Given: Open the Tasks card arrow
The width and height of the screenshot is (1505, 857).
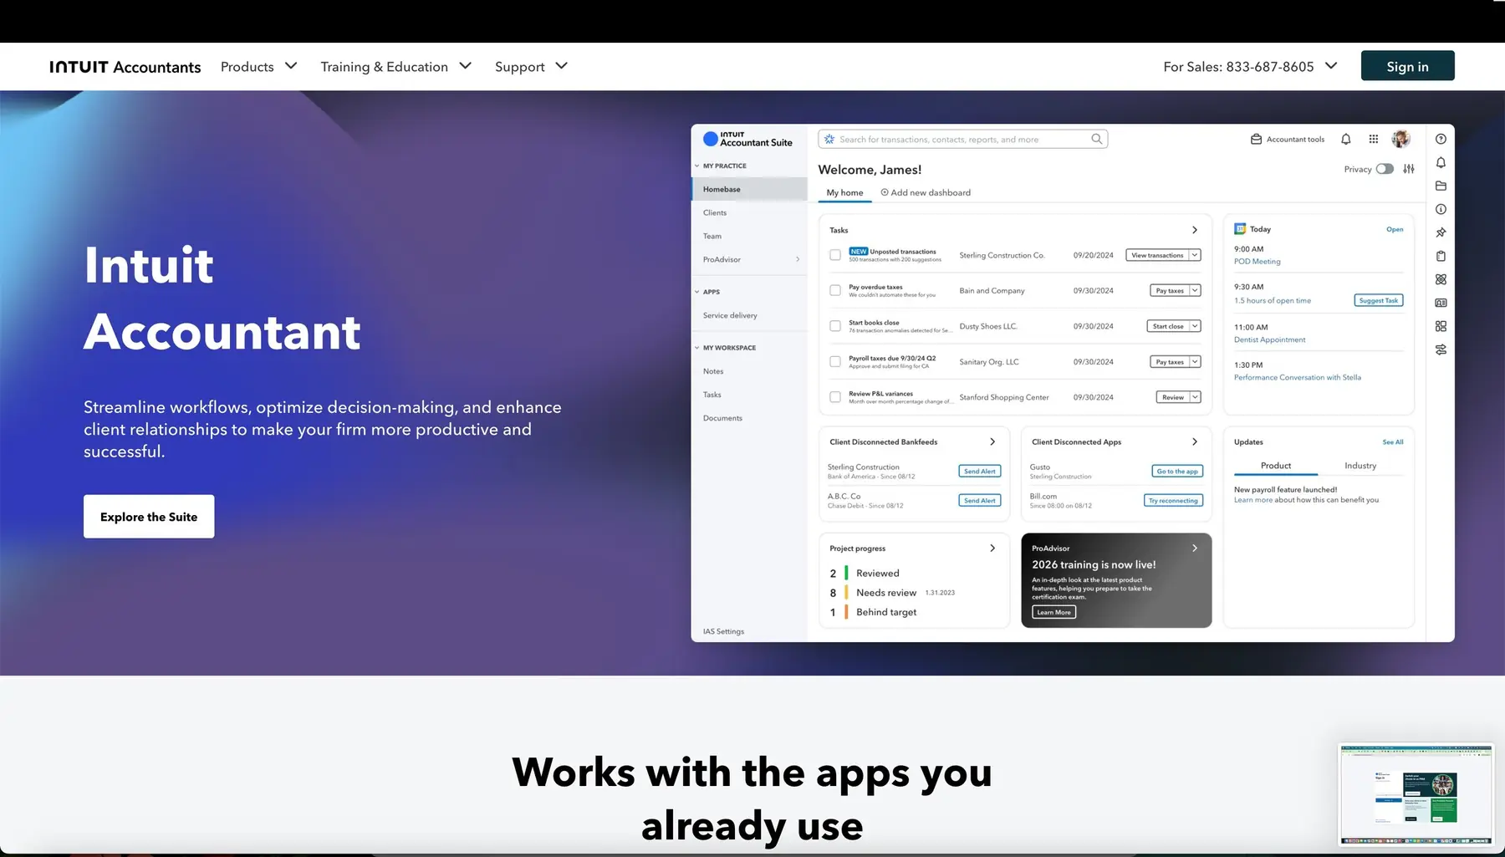Looking at the screenshot, I should pos(1195,230).
